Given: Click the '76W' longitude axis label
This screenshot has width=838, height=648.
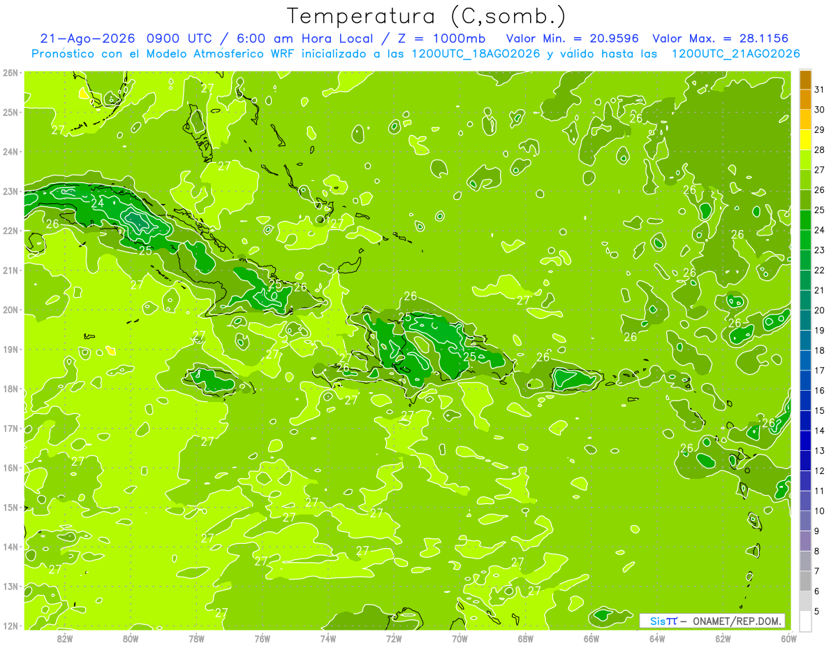Looking at the screenshot, I should click(262, 638).
